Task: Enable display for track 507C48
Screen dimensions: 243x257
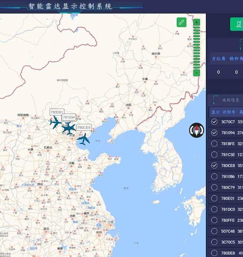Action: (x=214, y=231)
